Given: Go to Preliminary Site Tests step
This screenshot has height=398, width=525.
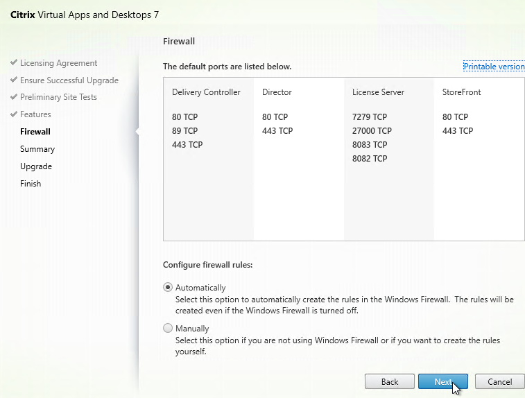Looking at the screenshot, I should coord(58,97).
